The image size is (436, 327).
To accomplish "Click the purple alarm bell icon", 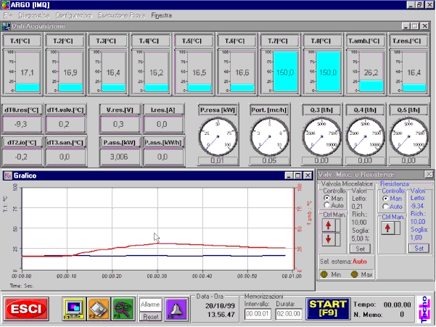I will pos(176,309).
